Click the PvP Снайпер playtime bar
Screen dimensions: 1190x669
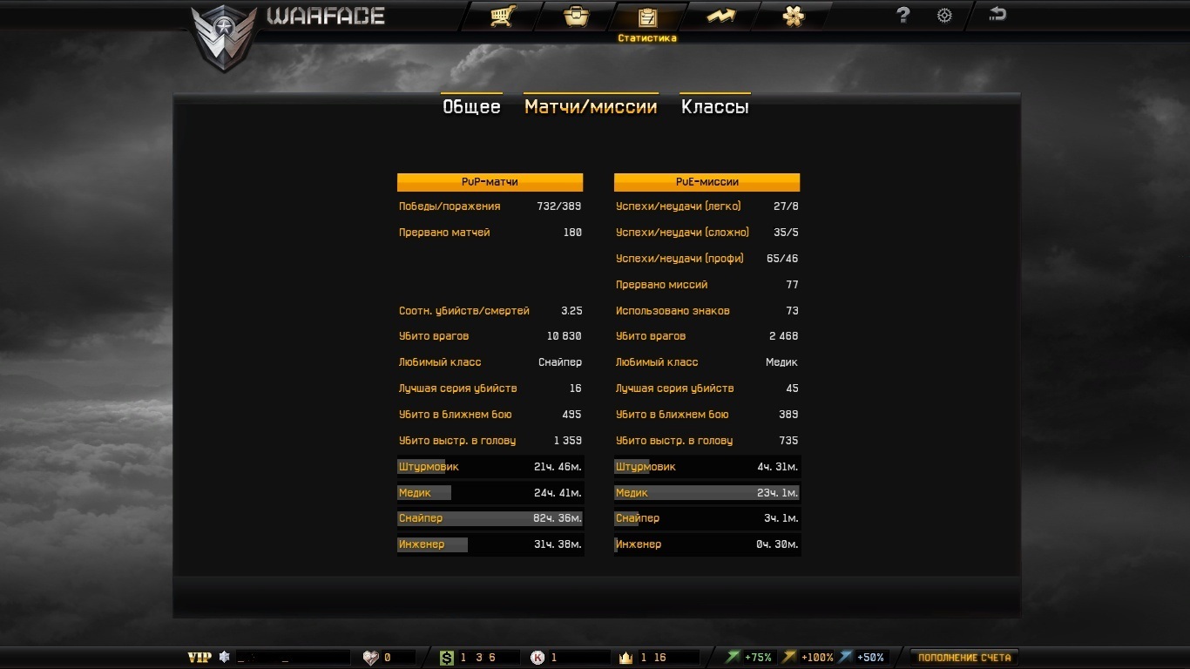click(x=490, y=518)
